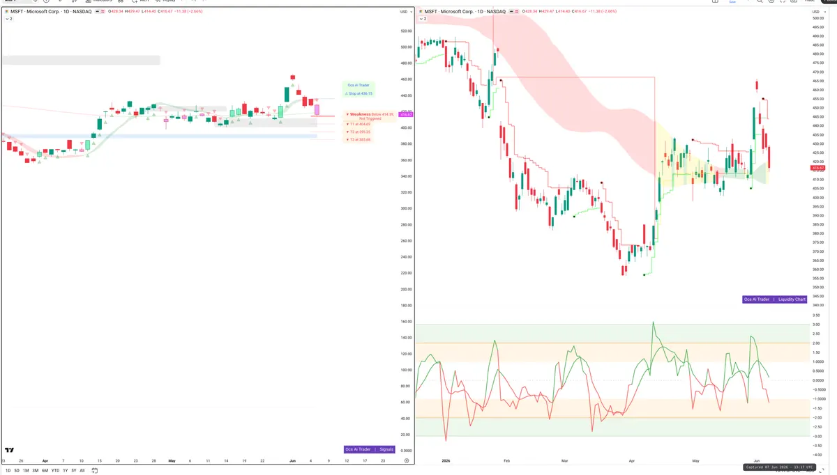
Task: Click the open value O428.34 in right chart
Action: [x=530, y=11]
